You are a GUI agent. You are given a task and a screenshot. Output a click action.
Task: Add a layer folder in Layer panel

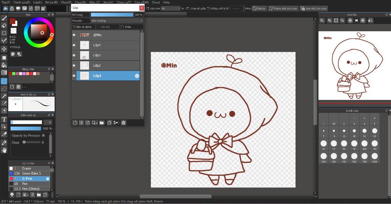102,122
